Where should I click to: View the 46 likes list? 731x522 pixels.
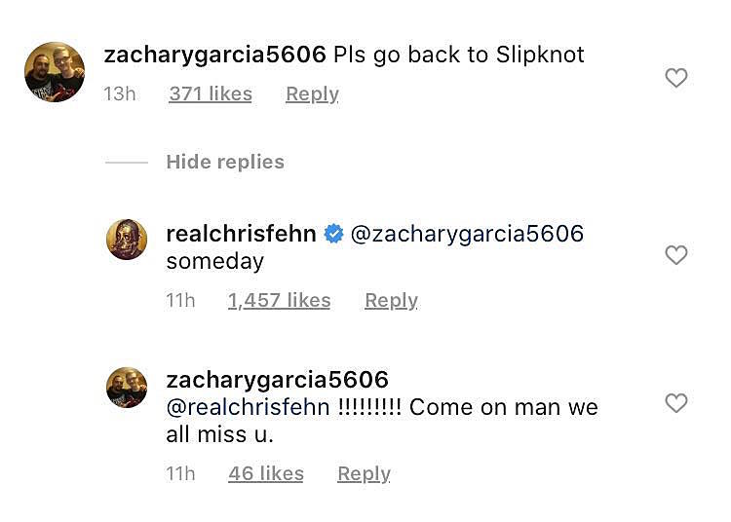[265, 474]
